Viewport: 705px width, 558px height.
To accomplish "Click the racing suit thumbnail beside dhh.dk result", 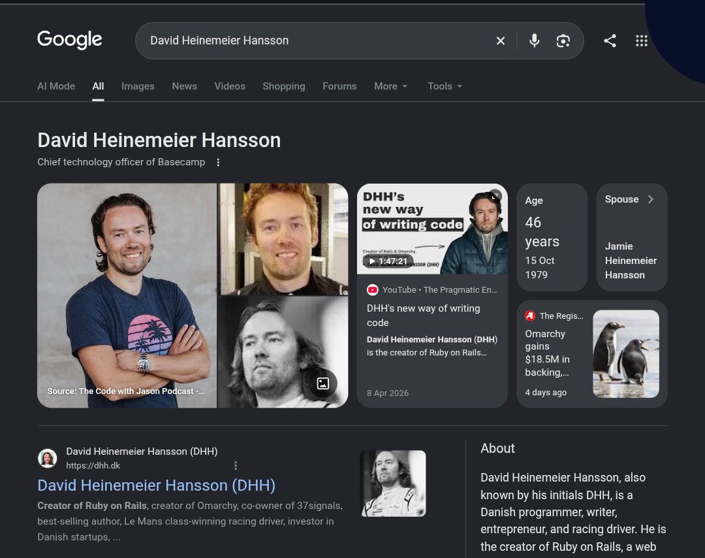I will [x=393, y=484].
